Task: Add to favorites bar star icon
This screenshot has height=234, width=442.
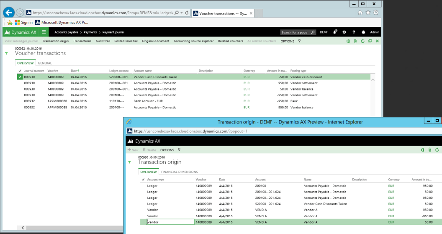Action: (x=10, y=23)
